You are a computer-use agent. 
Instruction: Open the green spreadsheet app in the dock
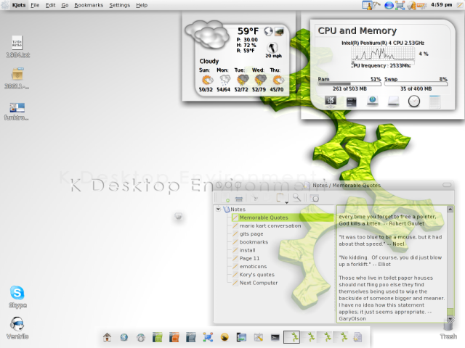[157, 337]
